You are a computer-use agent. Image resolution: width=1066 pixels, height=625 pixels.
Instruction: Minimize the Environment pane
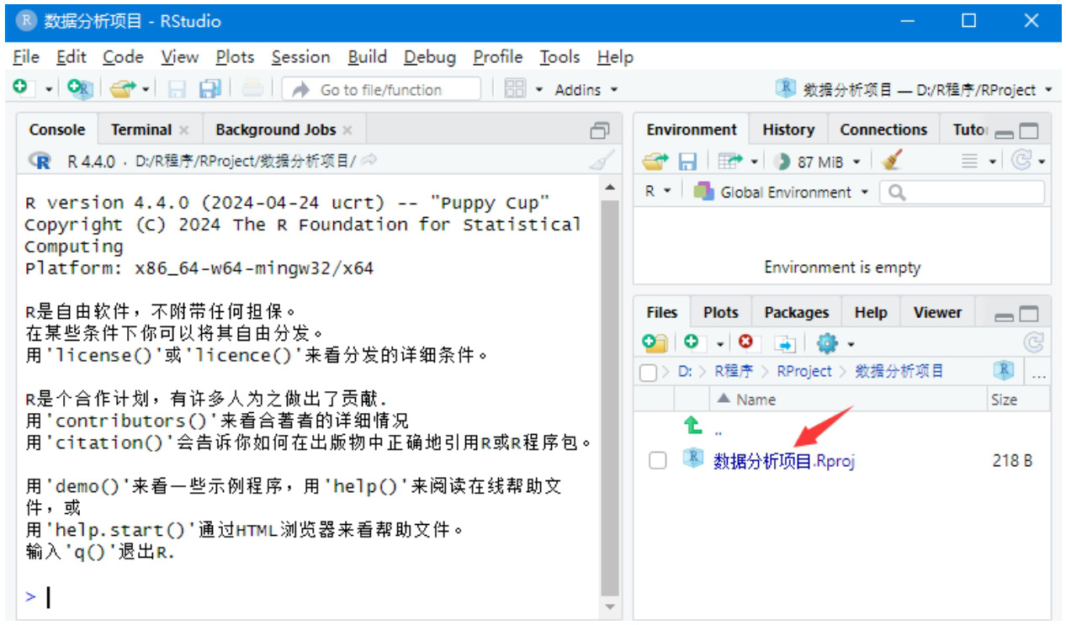pyautogui.click(x=1004, y=132)
